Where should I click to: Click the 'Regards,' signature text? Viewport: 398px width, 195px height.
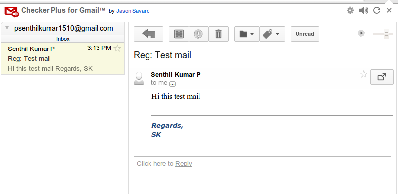[167, 126]
